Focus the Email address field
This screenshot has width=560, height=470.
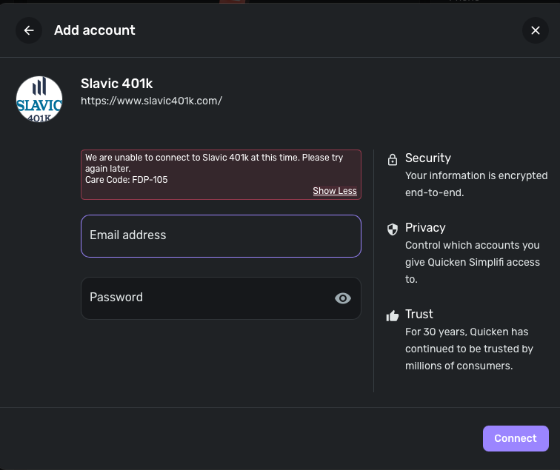click(x=221, y=235)
